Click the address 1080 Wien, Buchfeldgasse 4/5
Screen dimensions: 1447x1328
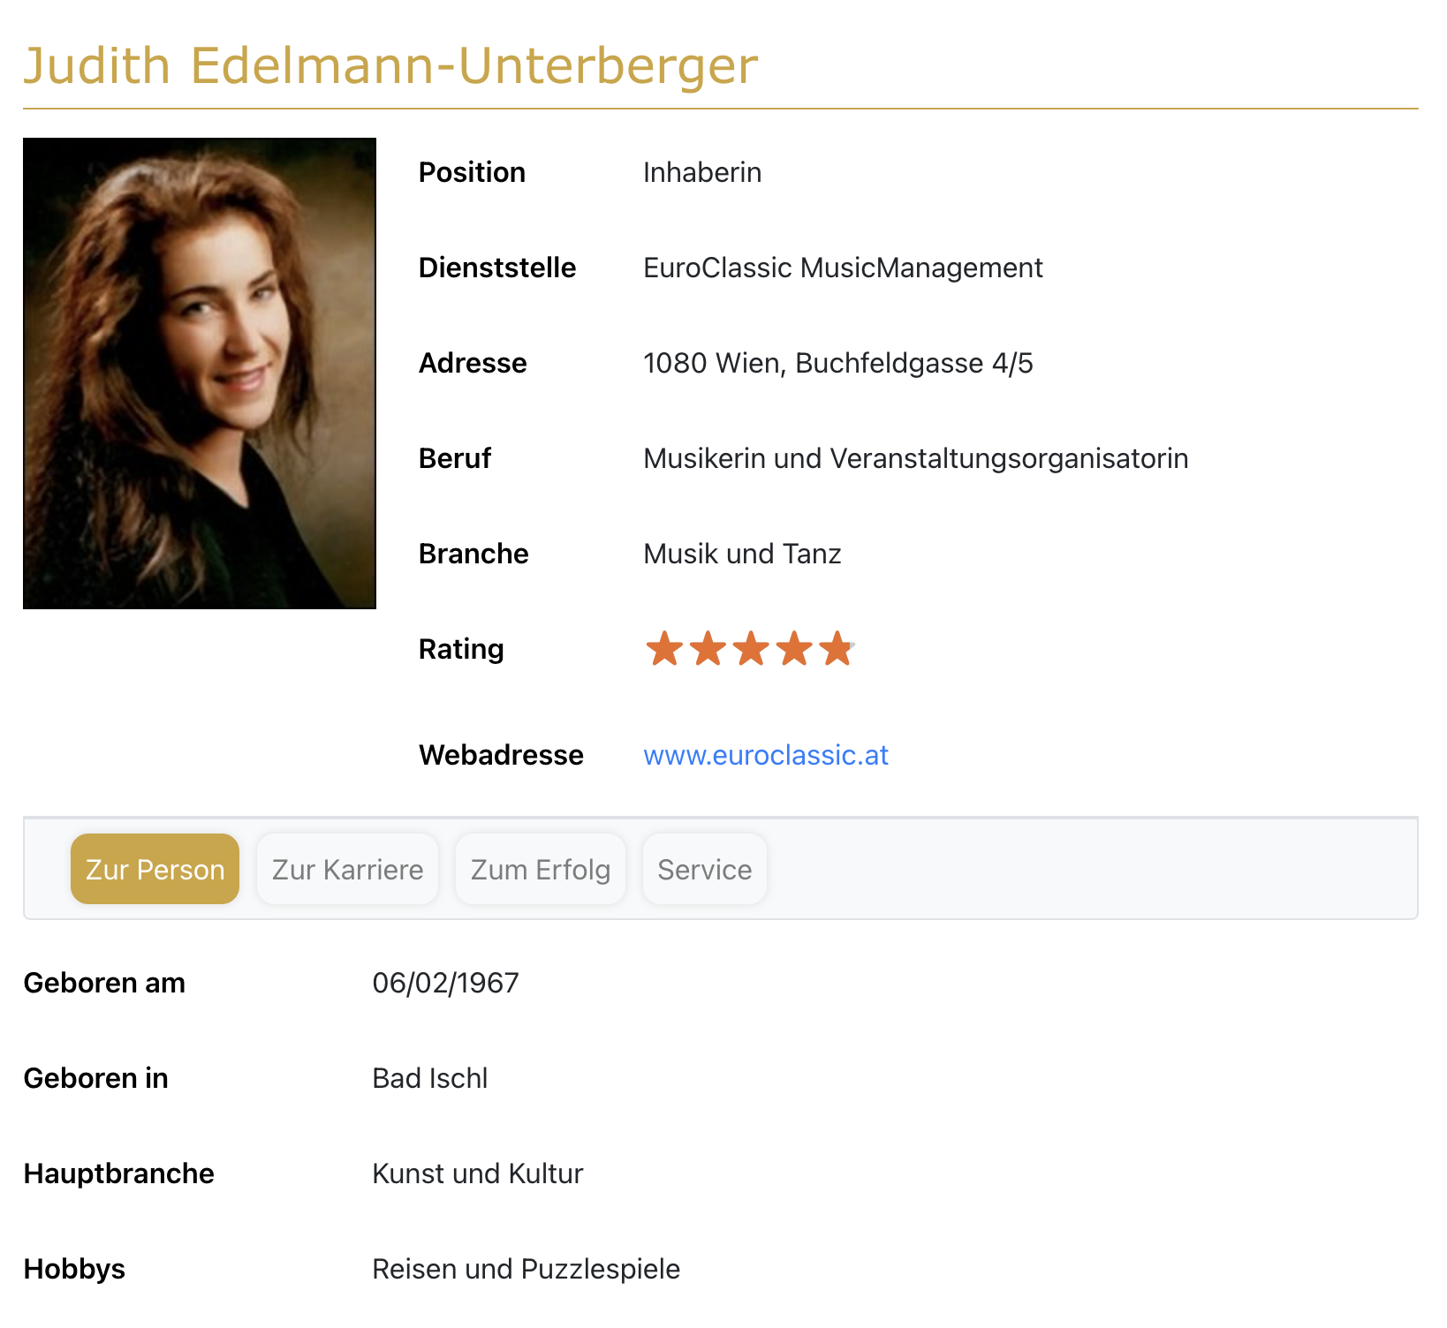(837, 363)
